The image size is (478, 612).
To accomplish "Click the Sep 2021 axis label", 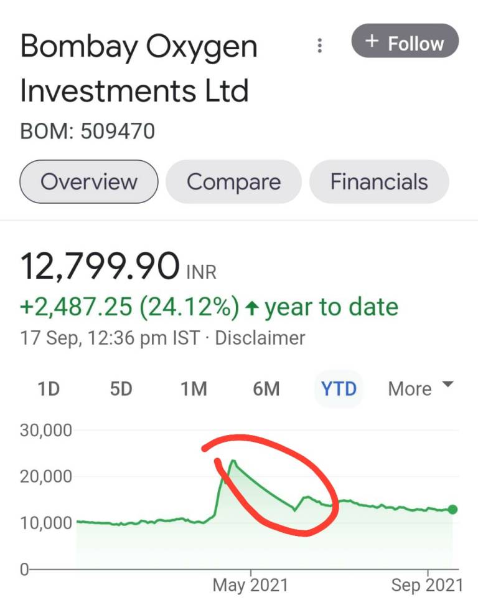I will 427,585.
